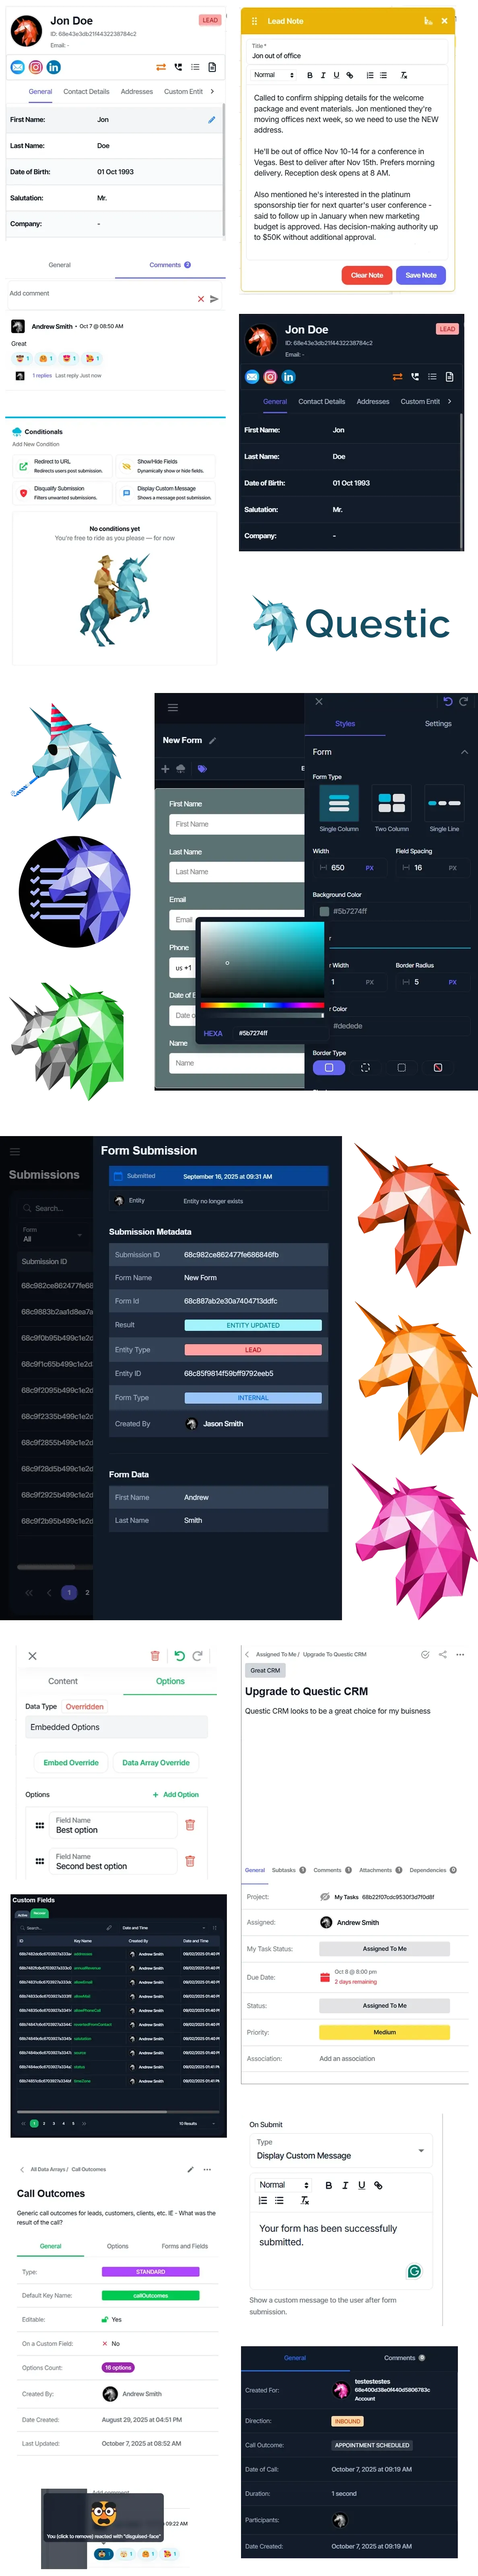Click the clear formatting icon in Lead Note toolbar
Viewport: 478px width, 2576px height.
point(404,75)
